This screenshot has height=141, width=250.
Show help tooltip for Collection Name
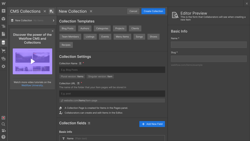pyautogui.click(x=80, y=64)
